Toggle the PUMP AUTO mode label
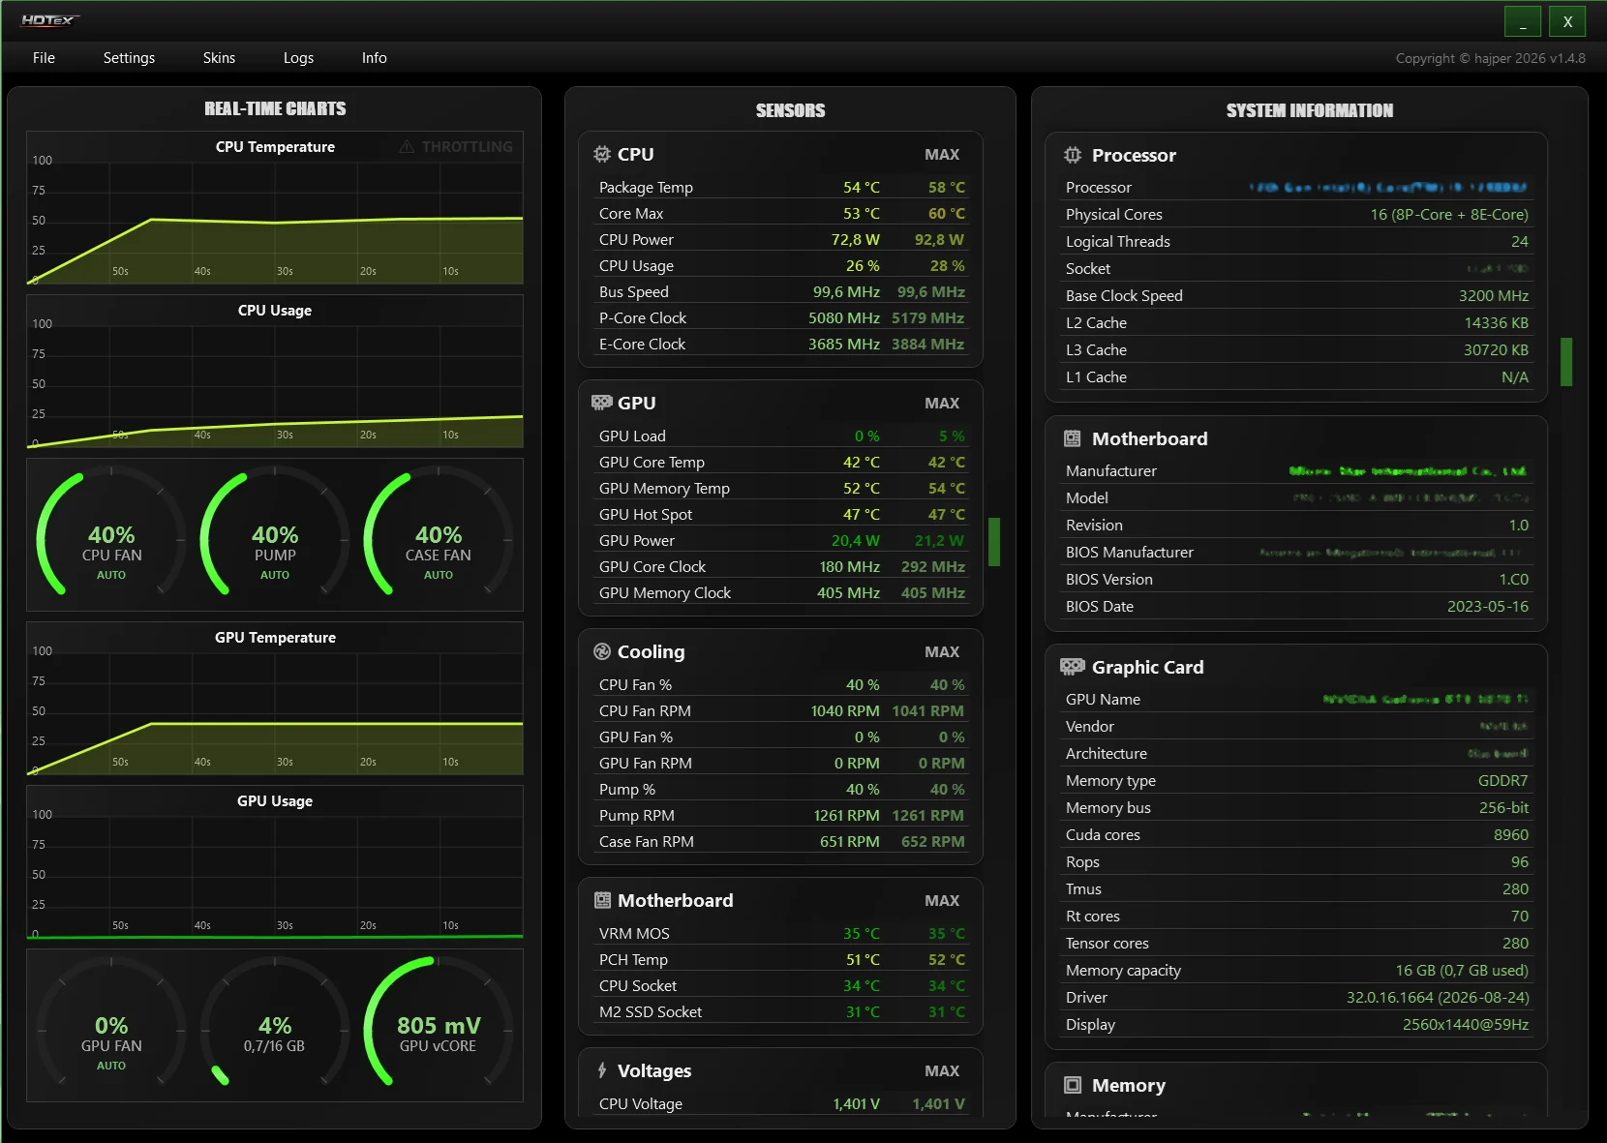The image size is (1607, 1143). [275, 575]
